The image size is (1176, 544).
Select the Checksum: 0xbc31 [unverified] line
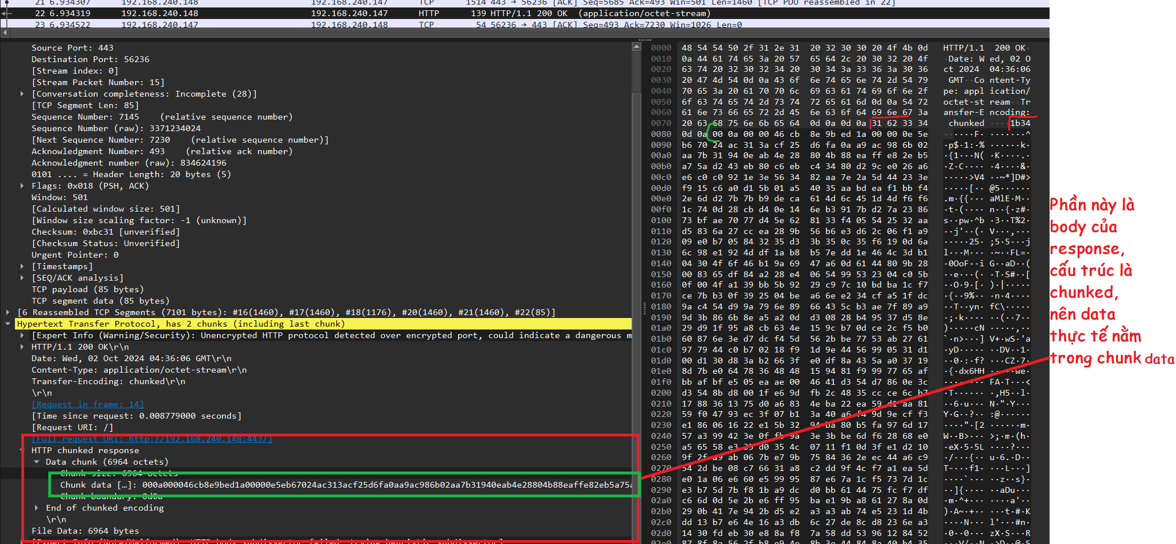pyautogui.click(x=106, y=232)
